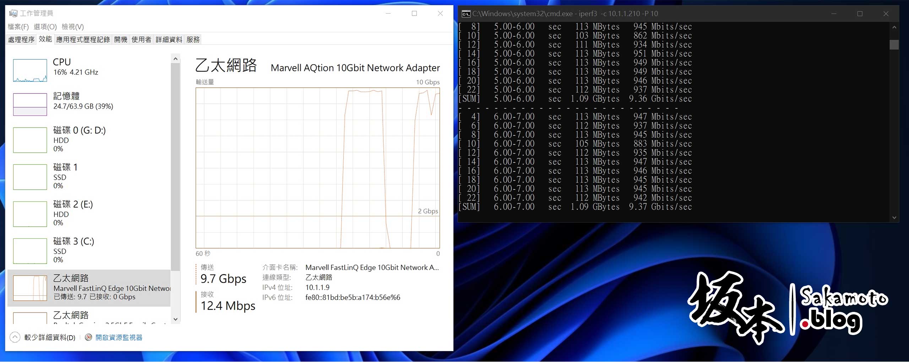Click the Task Manager title bar icon
Image resolution: width=909 pixels, height=362 pixels.
point(13,13)
